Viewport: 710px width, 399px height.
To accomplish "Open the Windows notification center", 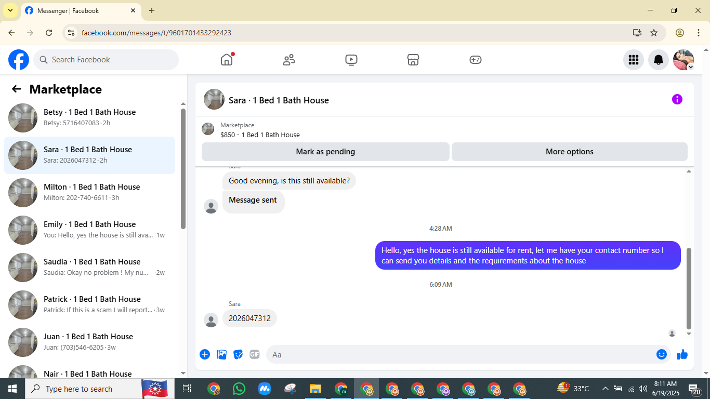I will click(694, 389).
